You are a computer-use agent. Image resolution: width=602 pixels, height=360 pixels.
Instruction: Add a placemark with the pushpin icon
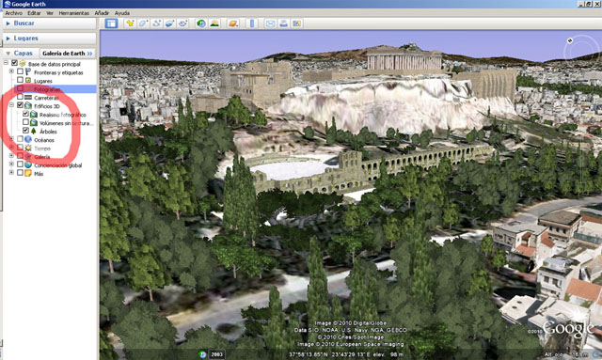tap(130, 23)
